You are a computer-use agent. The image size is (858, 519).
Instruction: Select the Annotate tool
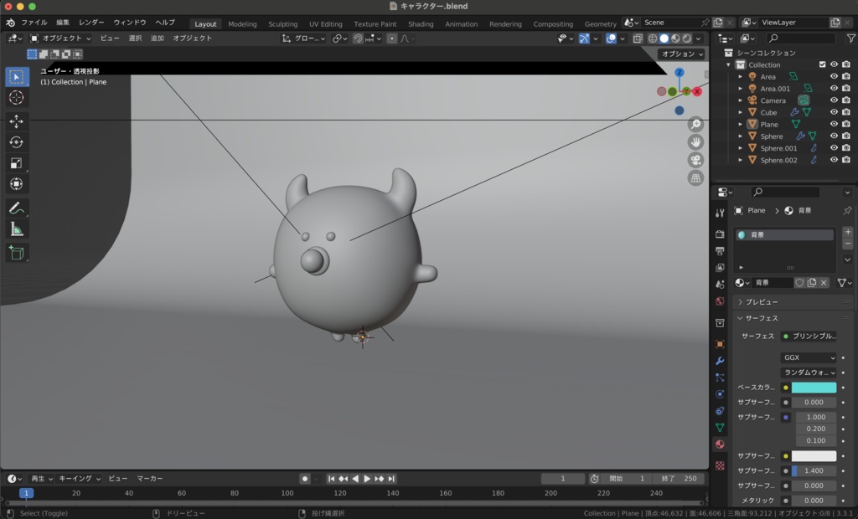point(17,208)
